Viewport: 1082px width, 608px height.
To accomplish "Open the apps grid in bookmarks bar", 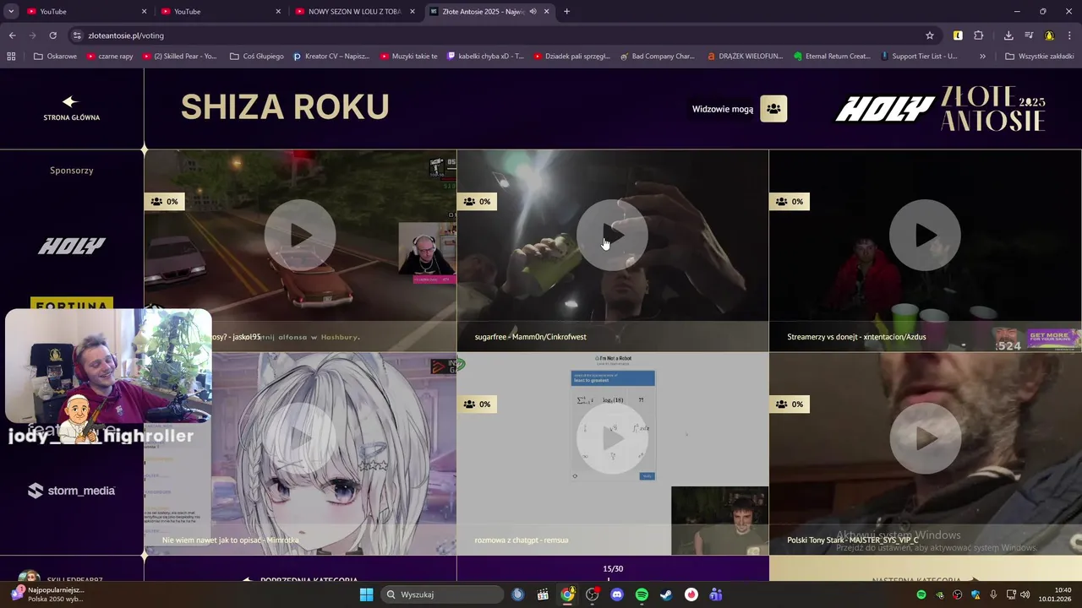I will [11, 56].
